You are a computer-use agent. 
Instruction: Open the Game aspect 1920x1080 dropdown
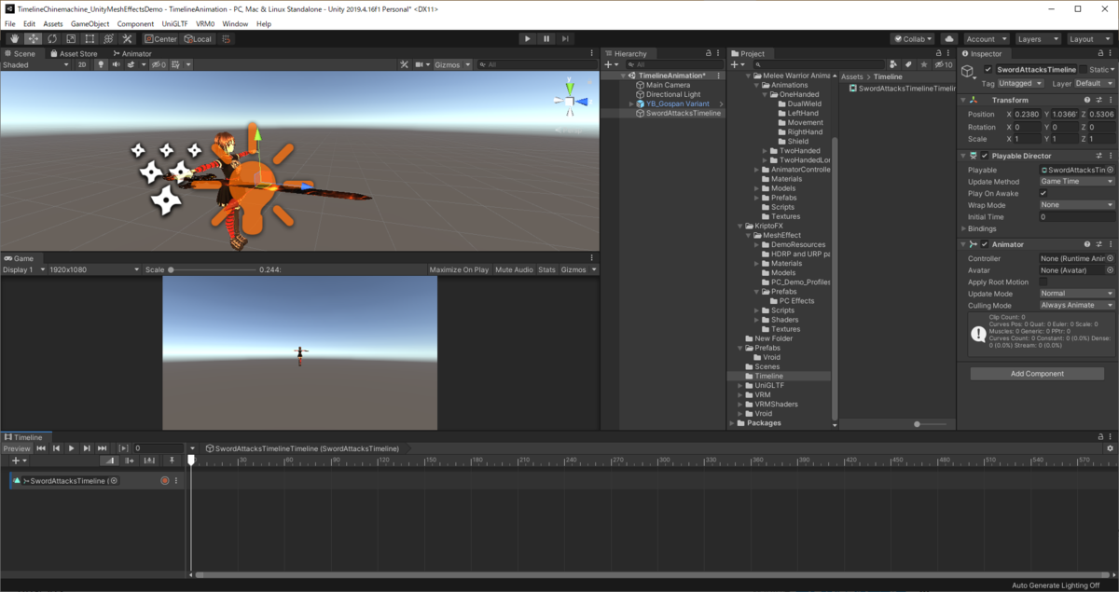pyautogui.click(x=93, y=269)
